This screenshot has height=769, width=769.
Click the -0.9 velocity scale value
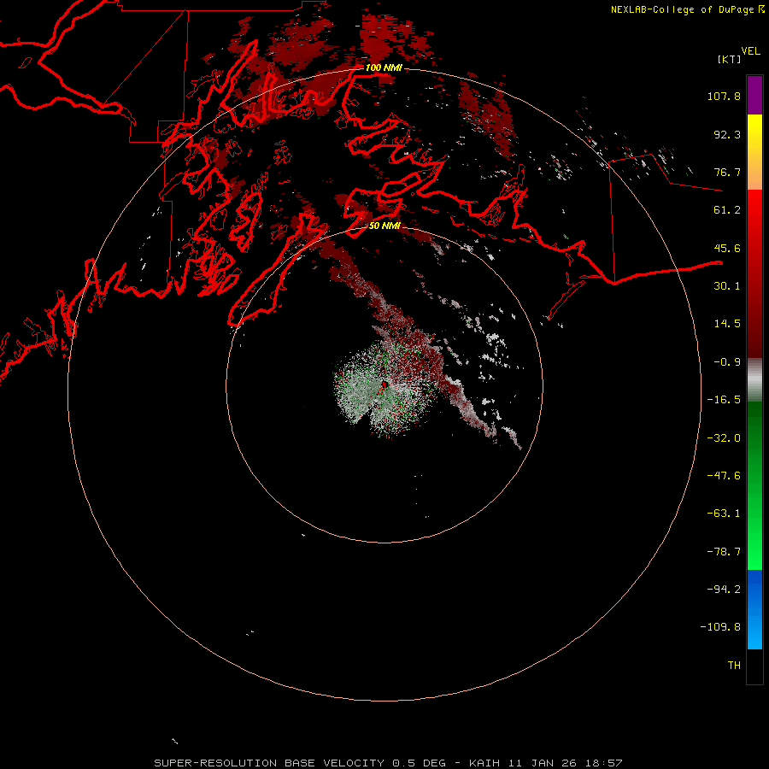click(727, 362)
